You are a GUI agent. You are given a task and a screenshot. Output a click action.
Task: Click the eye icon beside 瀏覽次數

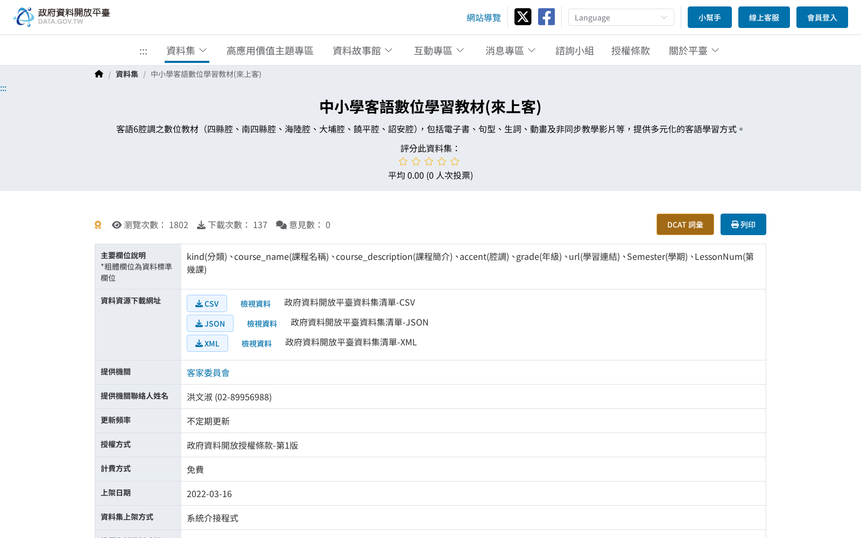pyautogui.click(x=117, y=225)
